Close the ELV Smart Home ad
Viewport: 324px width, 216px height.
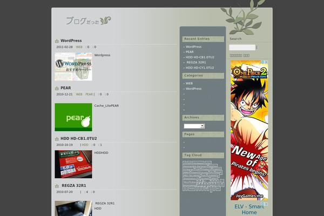coord(266,204)
